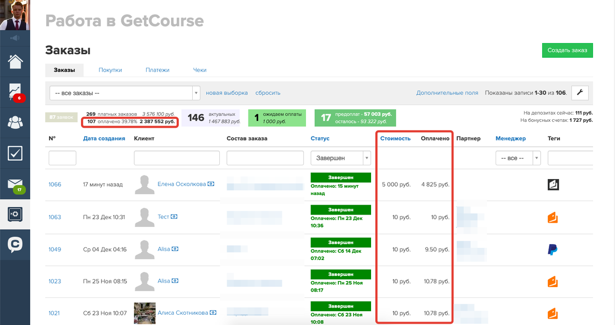Viewport: 615px width, 325px height.
Task: Click the '1 ожидаем оплаты' green block
Action: [277, 118]
